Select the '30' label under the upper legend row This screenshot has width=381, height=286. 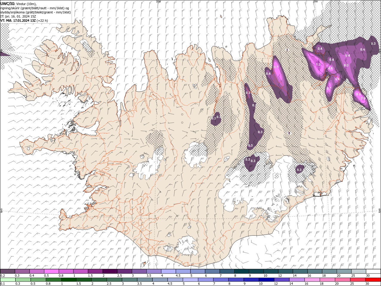368,276
